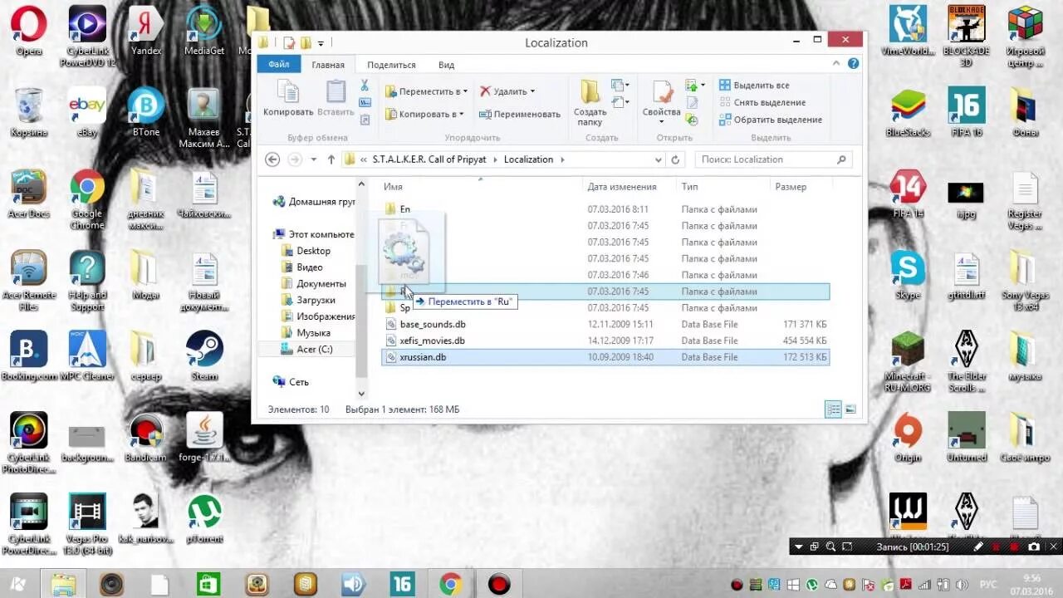Switch to the Главная tab
Screen dimensions: 1063x598
328,65
